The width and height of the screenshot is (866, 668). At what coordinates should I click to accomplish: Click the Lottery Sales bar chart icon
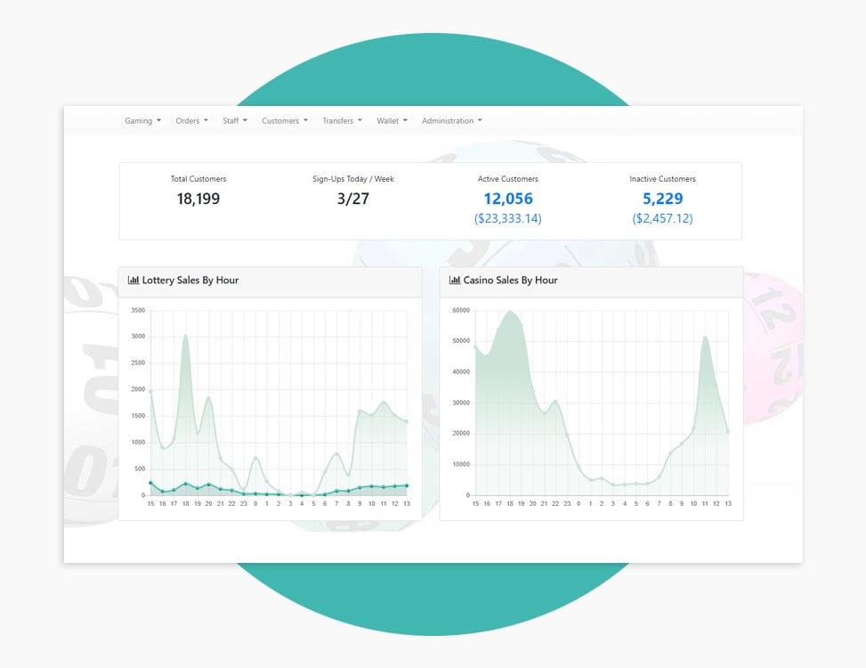pyautogui.click(x=134, y=281)
